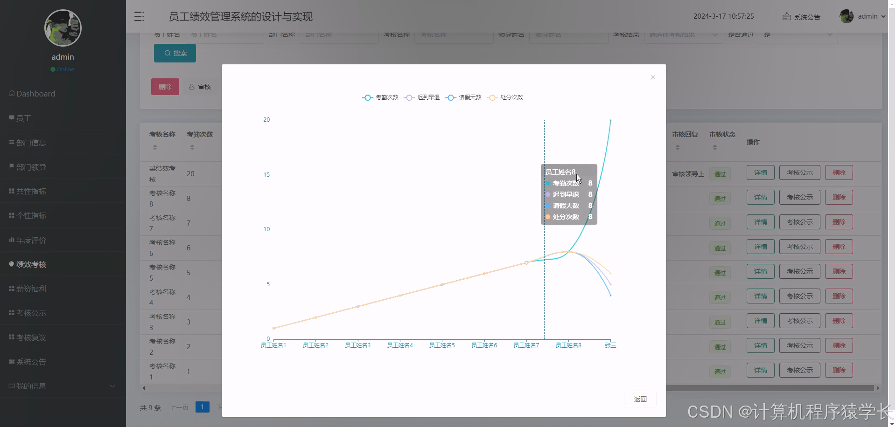896x427 pixels.
Task: Toggle 处分次数 legend series
Action: (x=505, y=97)
